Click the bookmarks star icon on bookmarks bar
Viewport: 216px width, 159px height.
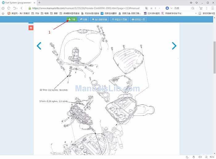pos(3,13)
